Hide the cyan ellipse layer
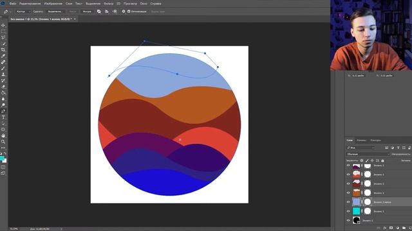This screenshot has height=231, width=412. click(348, 211)
